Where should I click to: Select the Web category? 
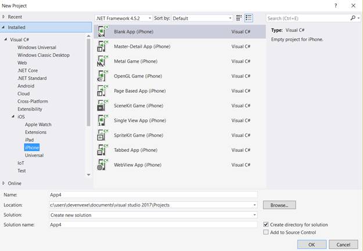tap(22, 63)
